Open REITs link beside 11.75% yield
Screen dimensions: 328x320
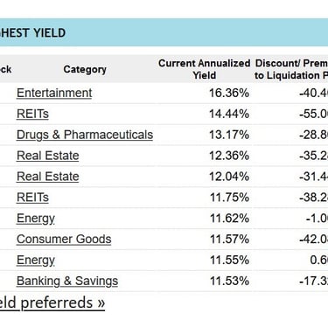pyautogui.click(x=32, y=198)
